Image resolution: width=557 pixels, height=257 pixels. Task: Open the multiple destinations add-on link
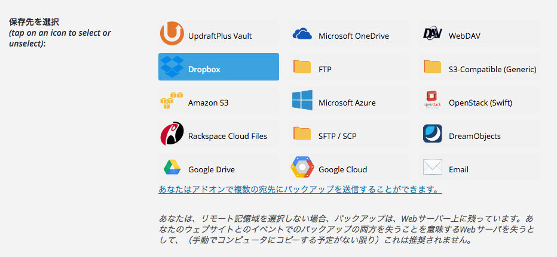(x=300, y=189)
